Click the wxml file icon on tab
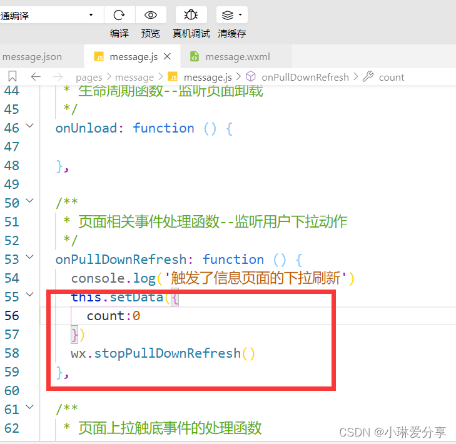Image resolution: width=456 pixels, height=444 pixels. point(195,56)
